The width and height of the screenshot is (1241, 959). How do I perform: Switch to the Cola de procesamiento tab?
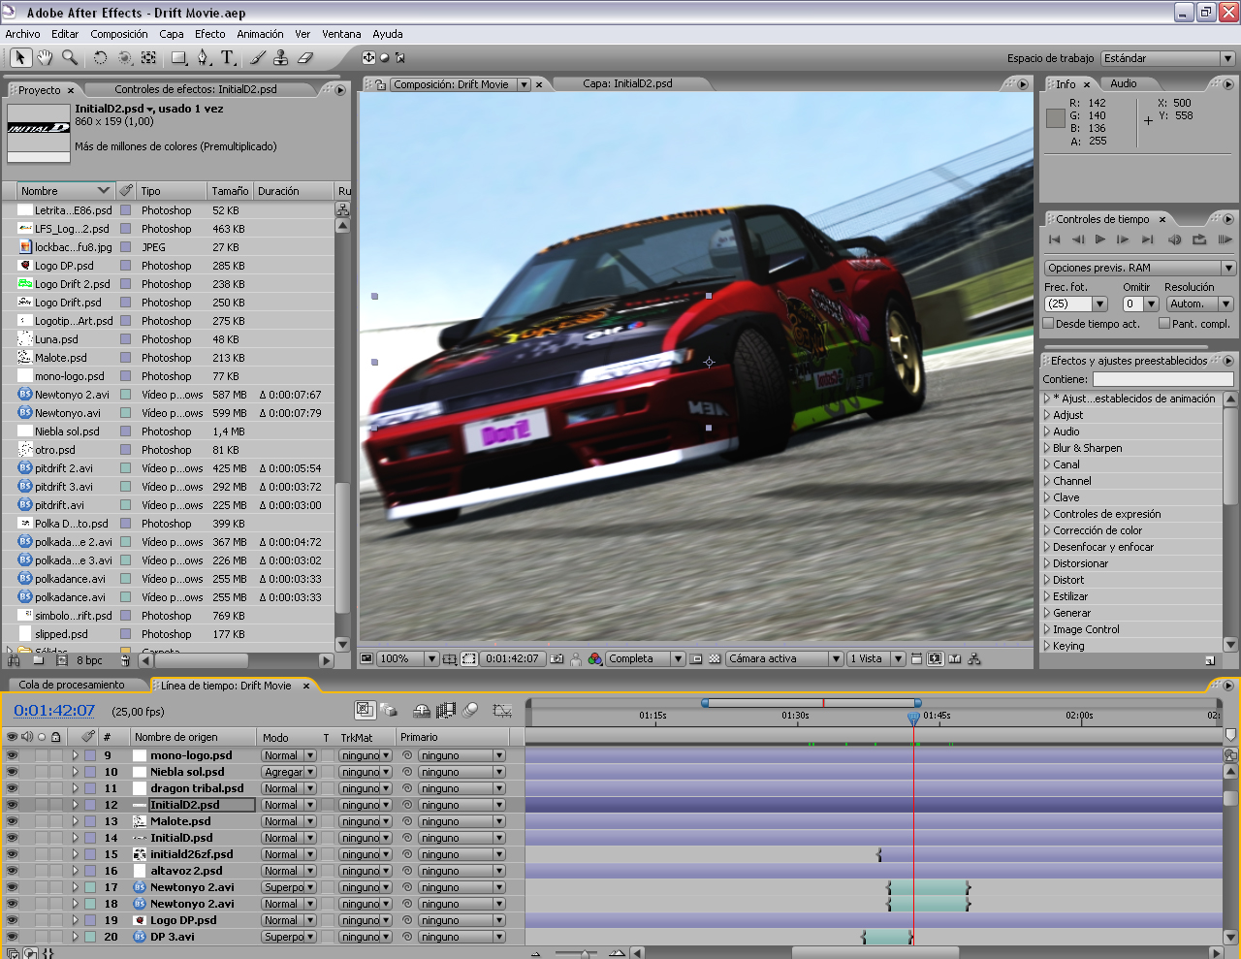point(72,685)
